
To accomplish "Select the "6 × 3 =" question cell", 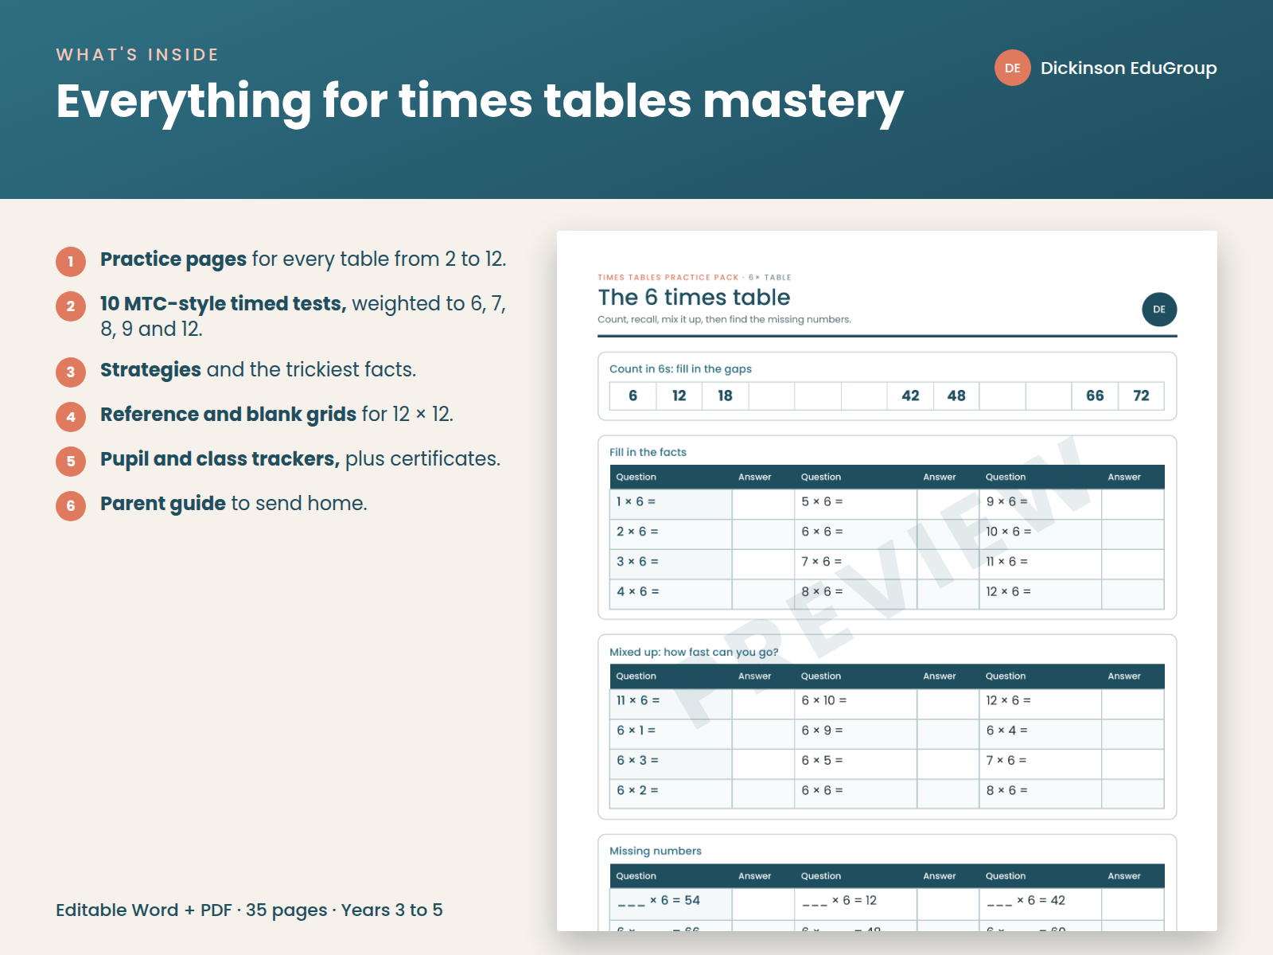I will pos(671,763).
